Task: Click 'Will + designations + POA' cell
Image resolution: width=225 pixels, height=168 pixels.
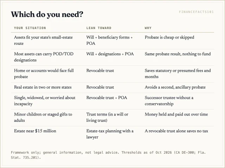Action: point(110,54)
